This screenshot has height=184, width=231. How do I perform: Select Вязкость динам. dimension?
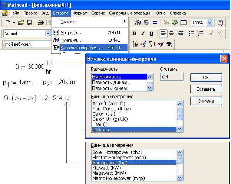coord(119,83)
